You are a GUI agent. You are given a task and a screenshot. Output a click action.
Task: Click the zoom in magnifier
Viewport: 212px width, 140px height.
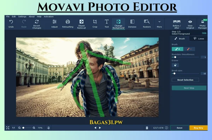pos(34,128)
